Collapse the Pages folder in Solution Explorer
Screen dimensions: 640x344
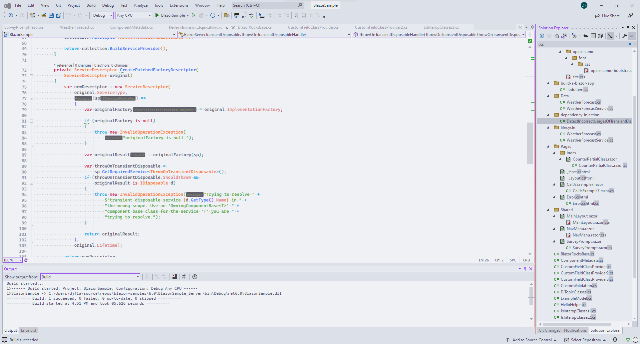[548, 147]
